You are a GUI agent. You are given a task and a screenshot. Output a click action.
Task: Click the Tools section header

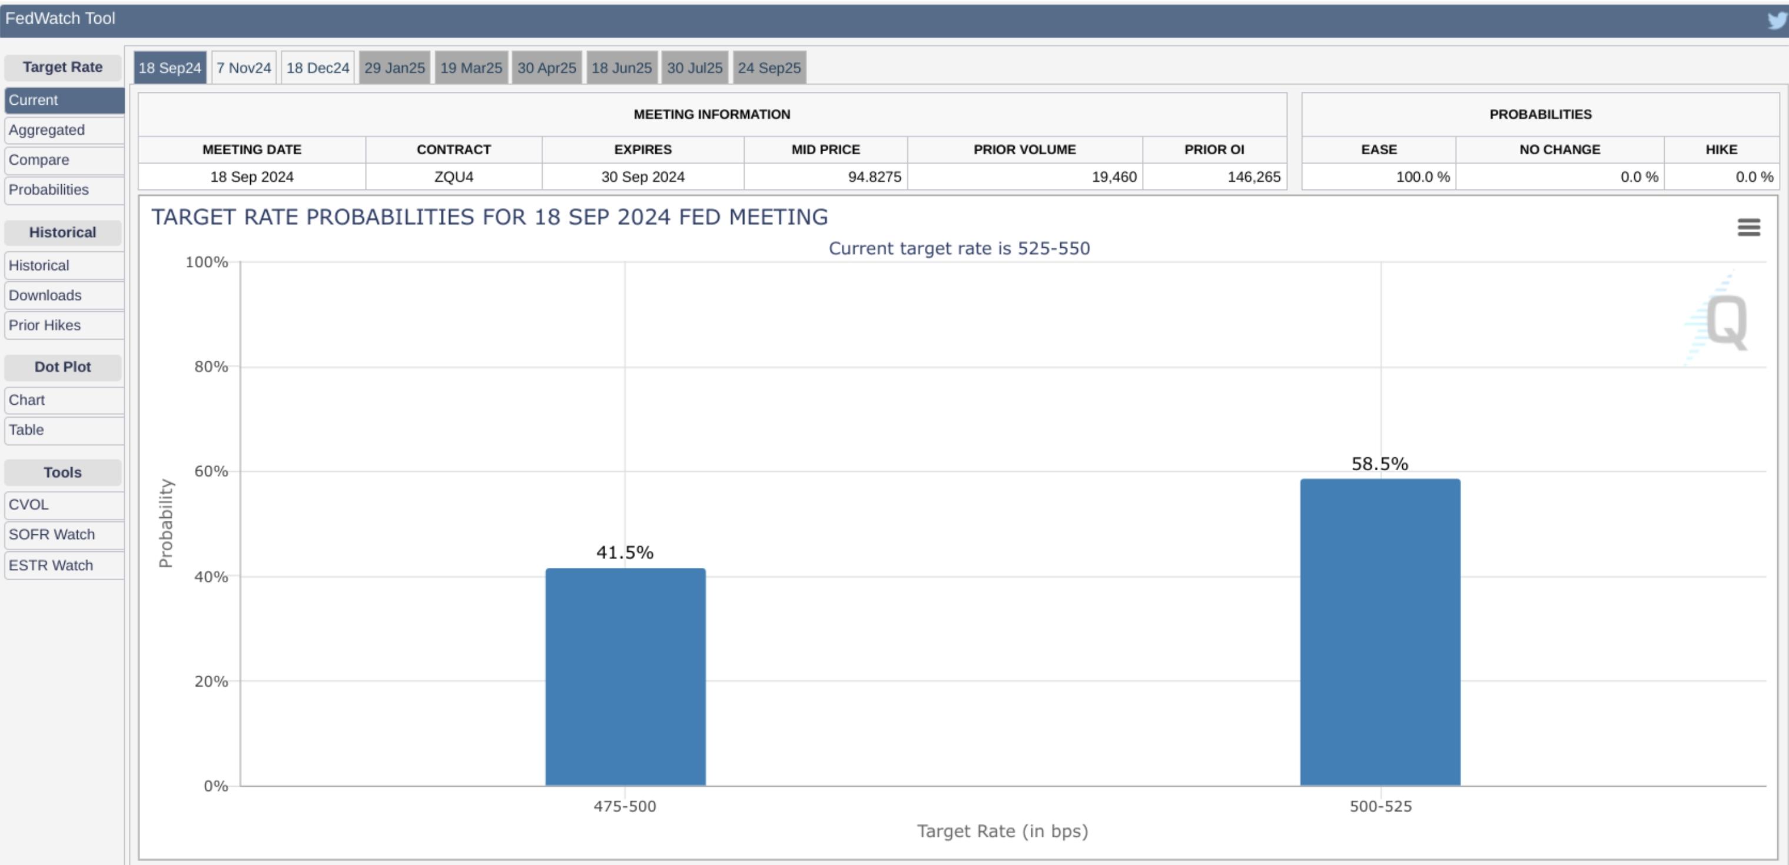62,473
